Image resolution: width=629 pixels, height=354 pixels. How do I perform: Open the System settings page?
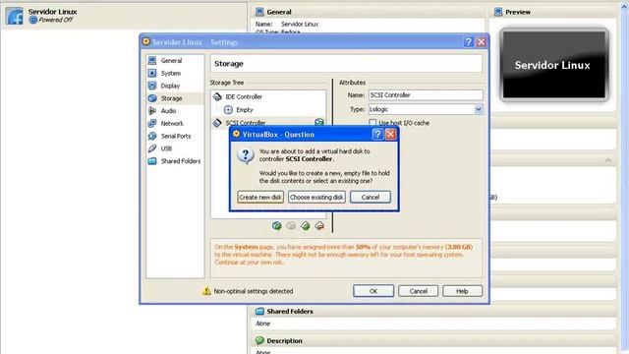(x=170, y=73)
